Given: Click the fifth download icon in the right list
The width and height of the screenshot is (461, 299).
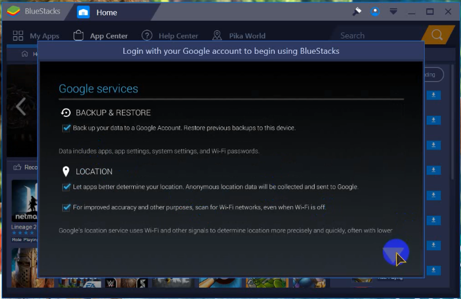Looking at the screenshot, I should (433, 195).
